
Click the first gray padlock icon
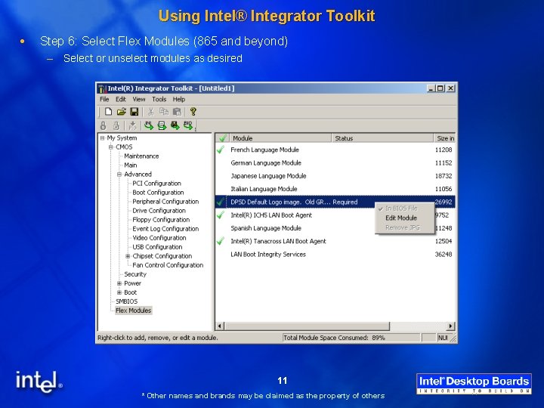103,125
